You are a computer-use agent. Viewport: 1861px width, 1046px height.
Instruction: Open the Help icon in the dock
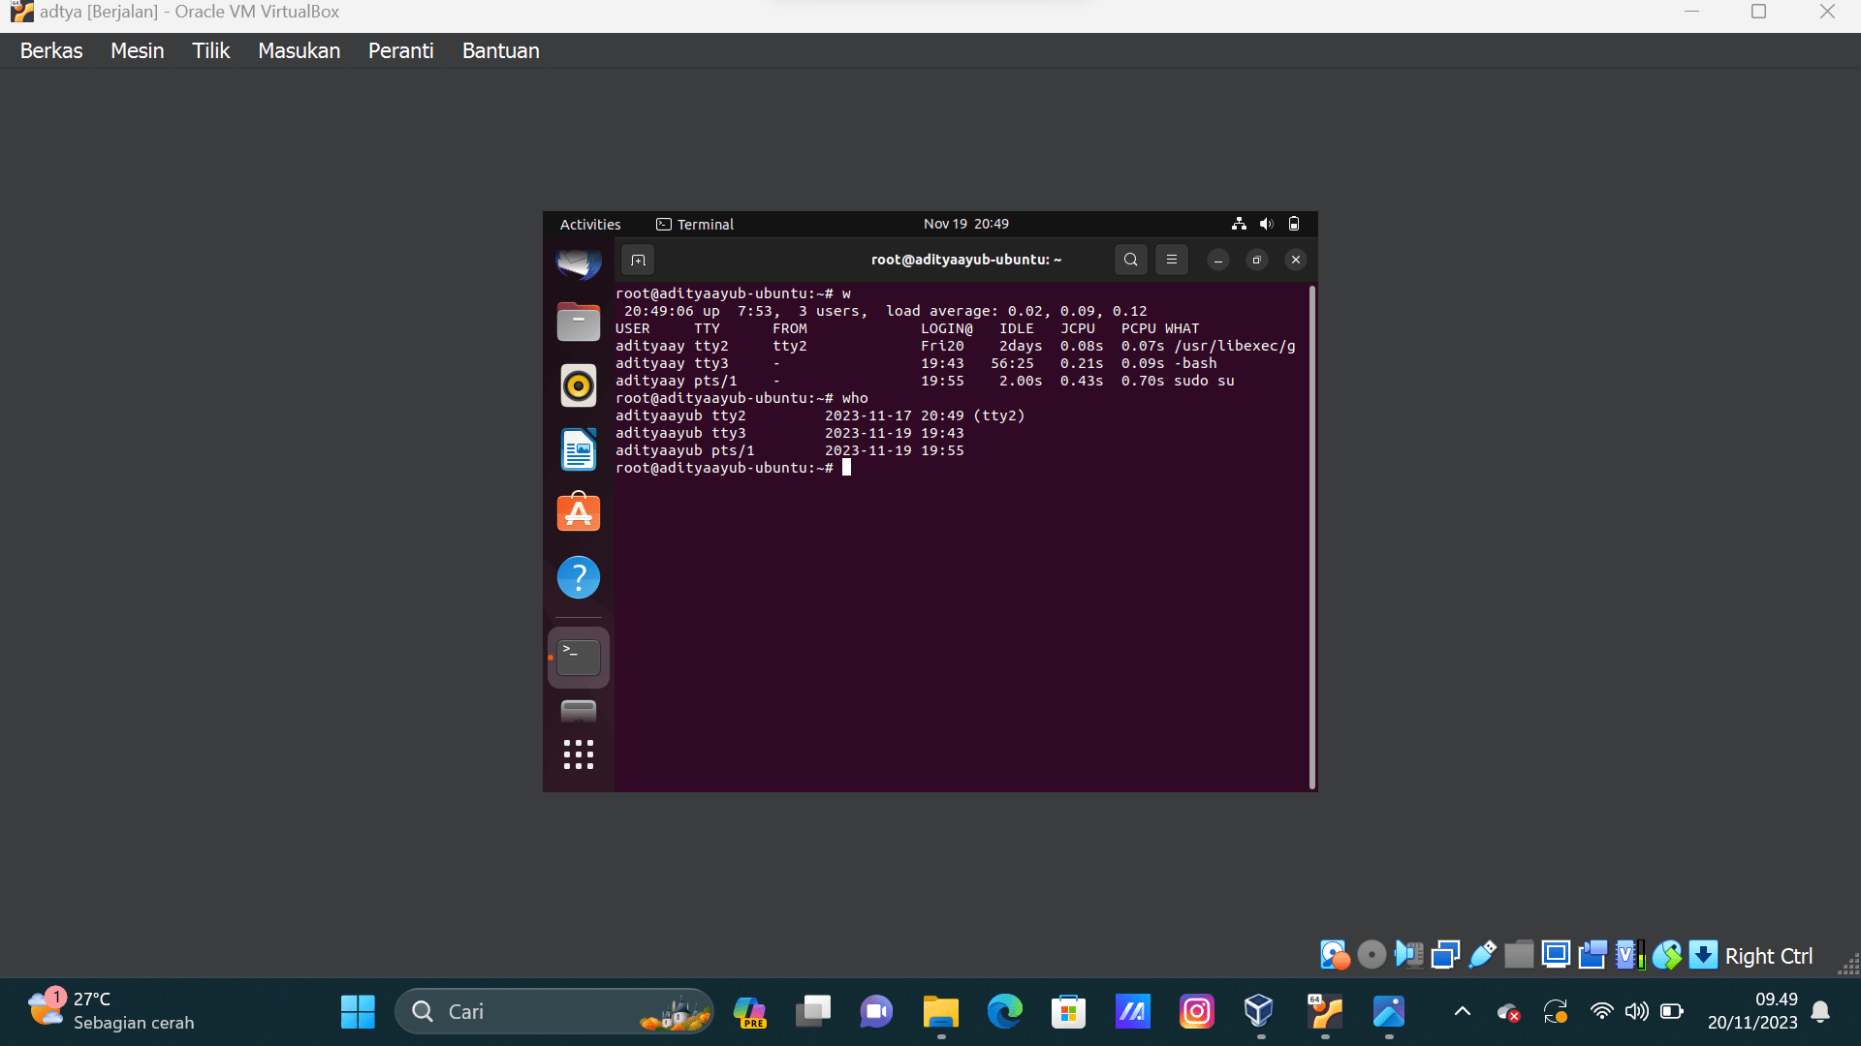579,577
